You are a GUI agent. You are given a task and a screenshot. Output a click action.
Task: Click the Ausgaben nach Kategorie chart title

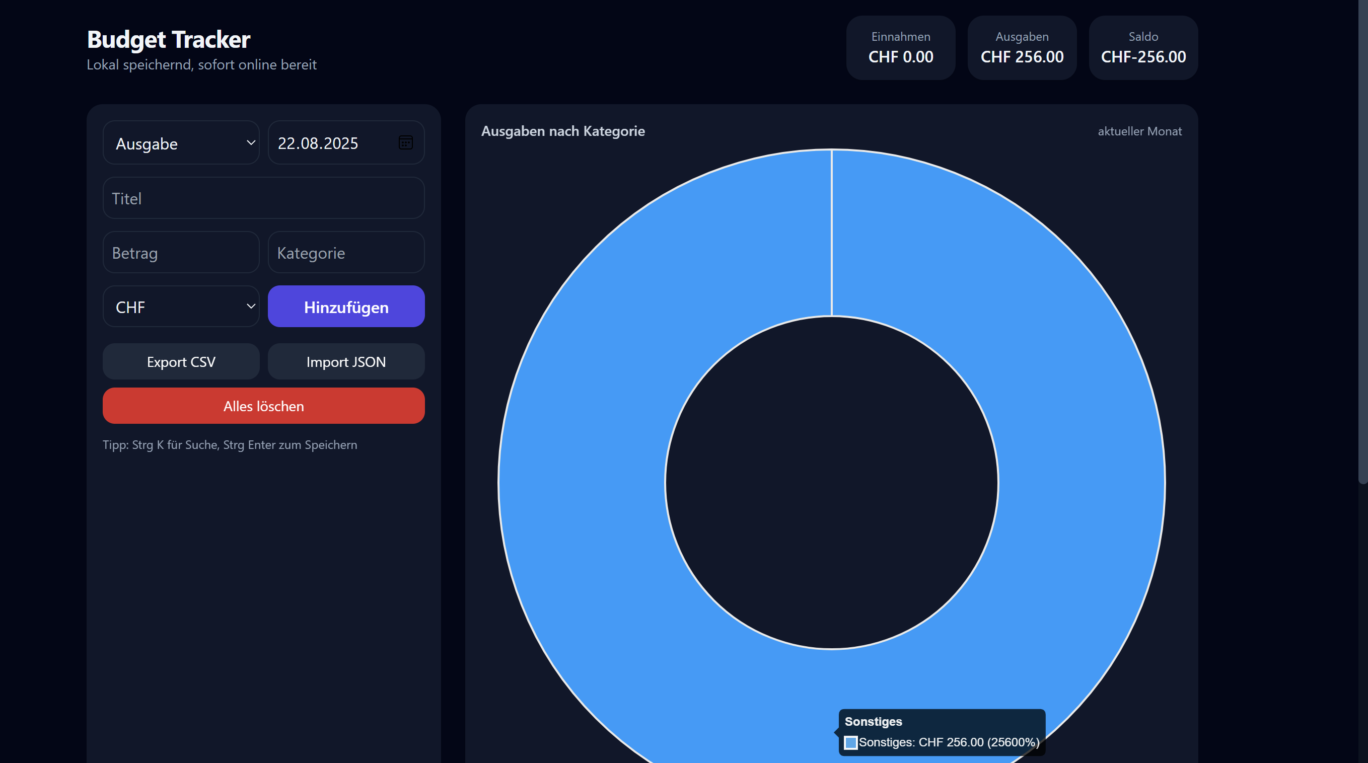(x=562, y=131)
